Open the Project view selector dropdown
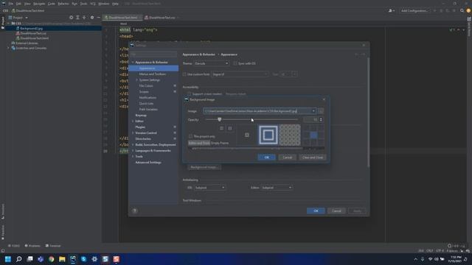Viewport: 472px width, 265px height. tap(18, 18)
